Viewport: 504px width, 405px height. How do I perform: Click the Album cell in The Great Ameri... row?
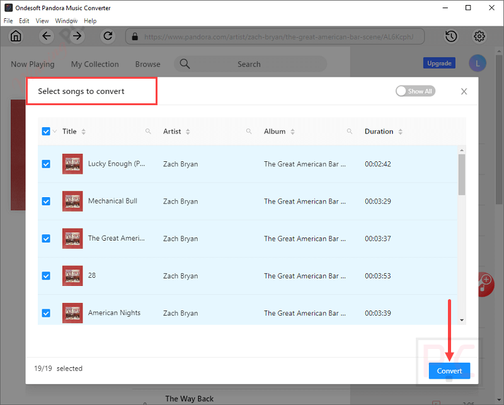point(305,239)
